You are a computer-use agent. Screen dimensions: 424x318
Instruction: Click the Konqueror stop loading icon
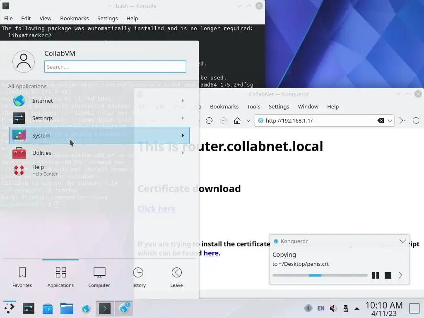(x=223, y=120)
